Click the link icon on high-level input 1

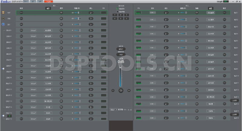pos(21,30)
